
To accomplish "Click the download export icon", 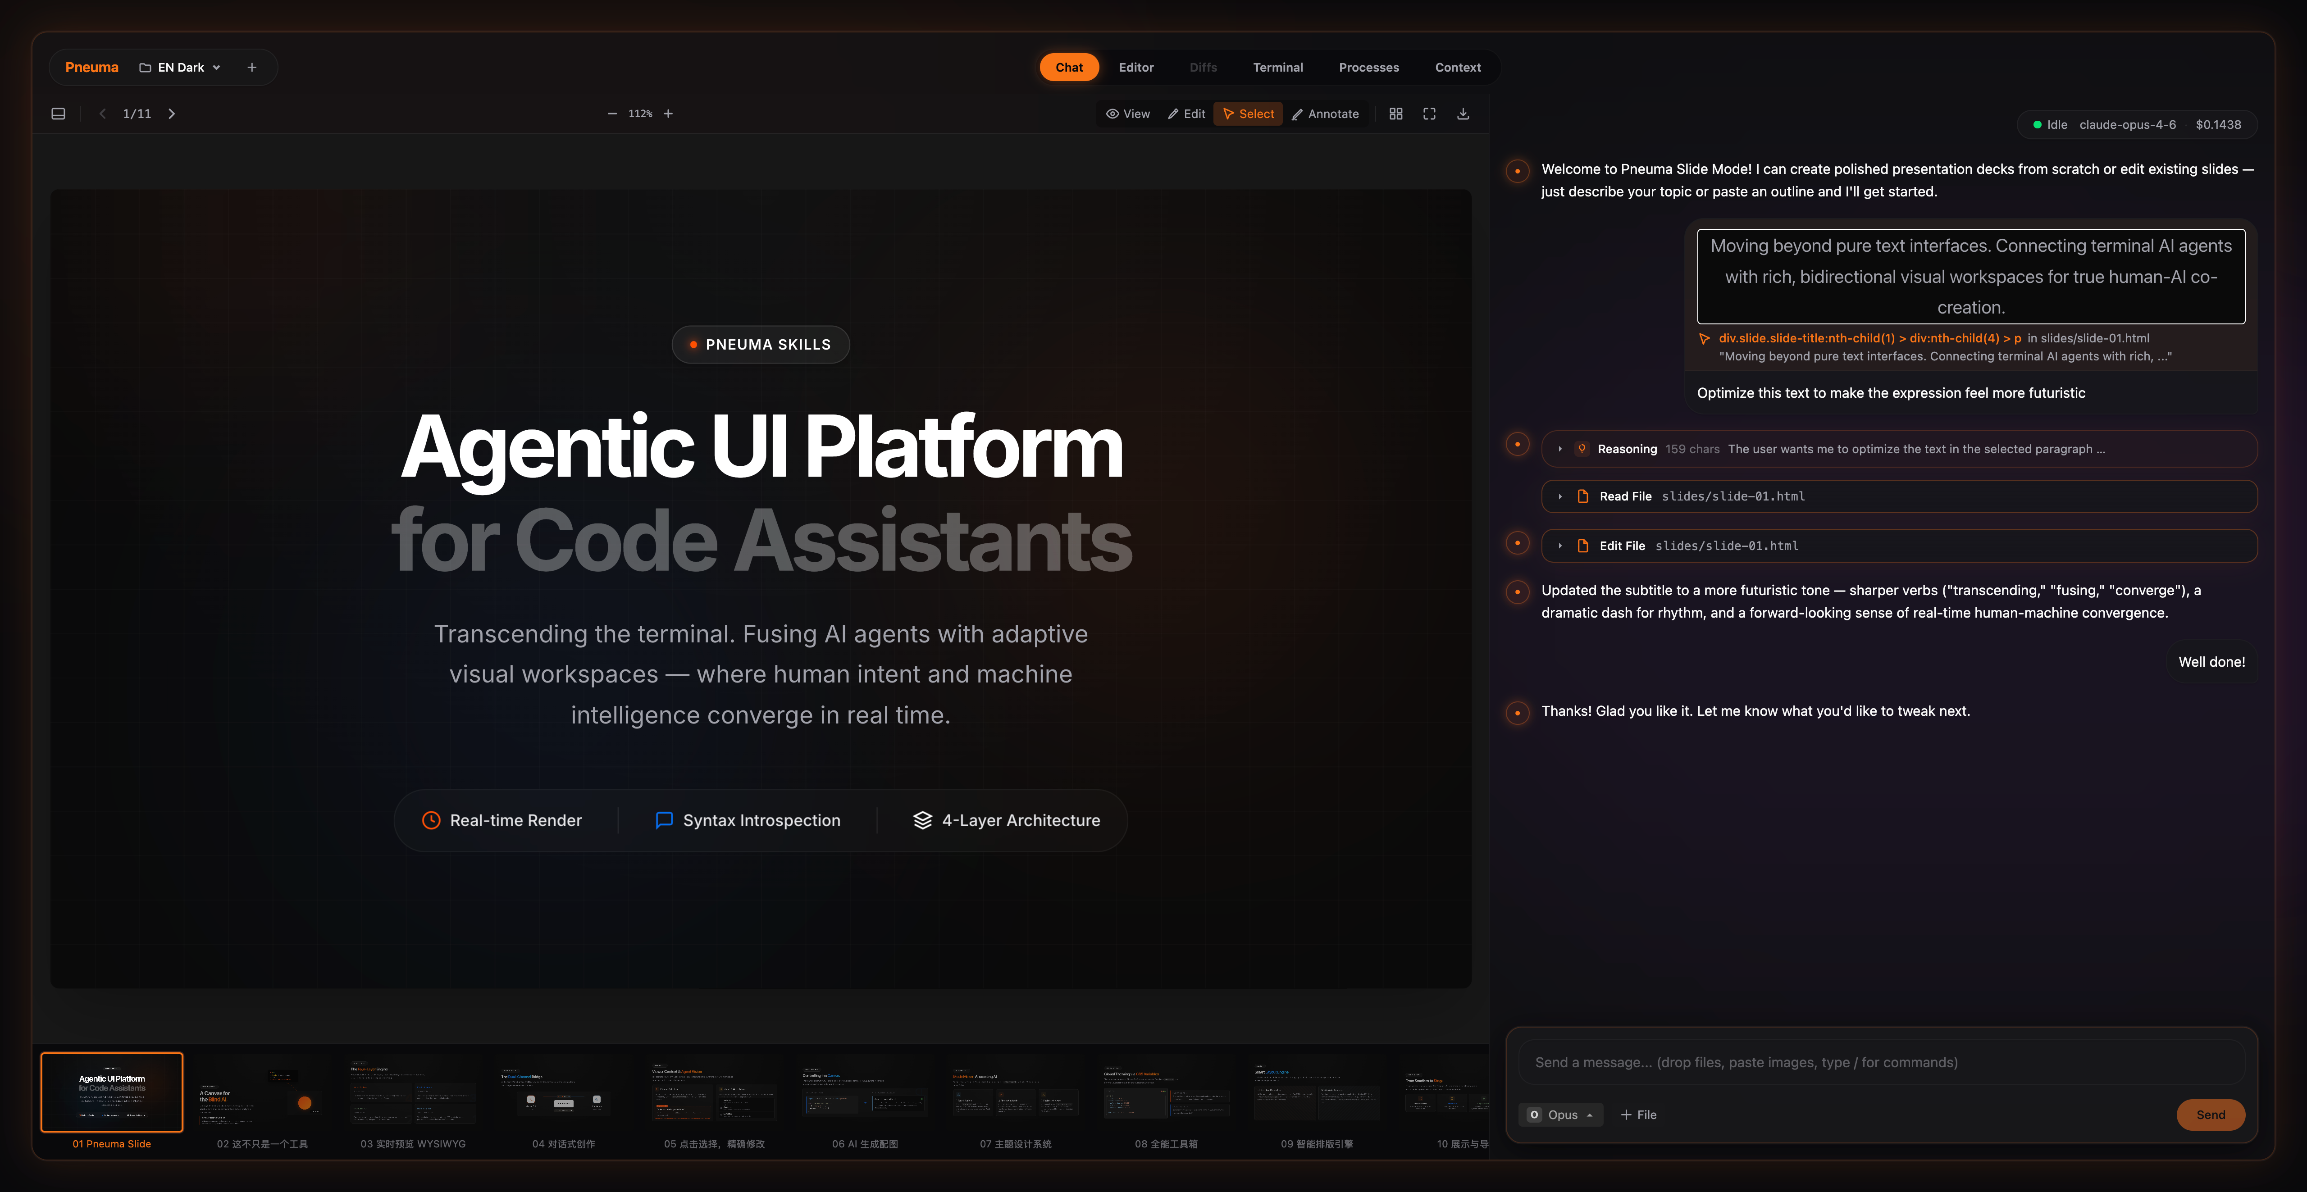I will pyautogui.click(x=1463, y=114).
